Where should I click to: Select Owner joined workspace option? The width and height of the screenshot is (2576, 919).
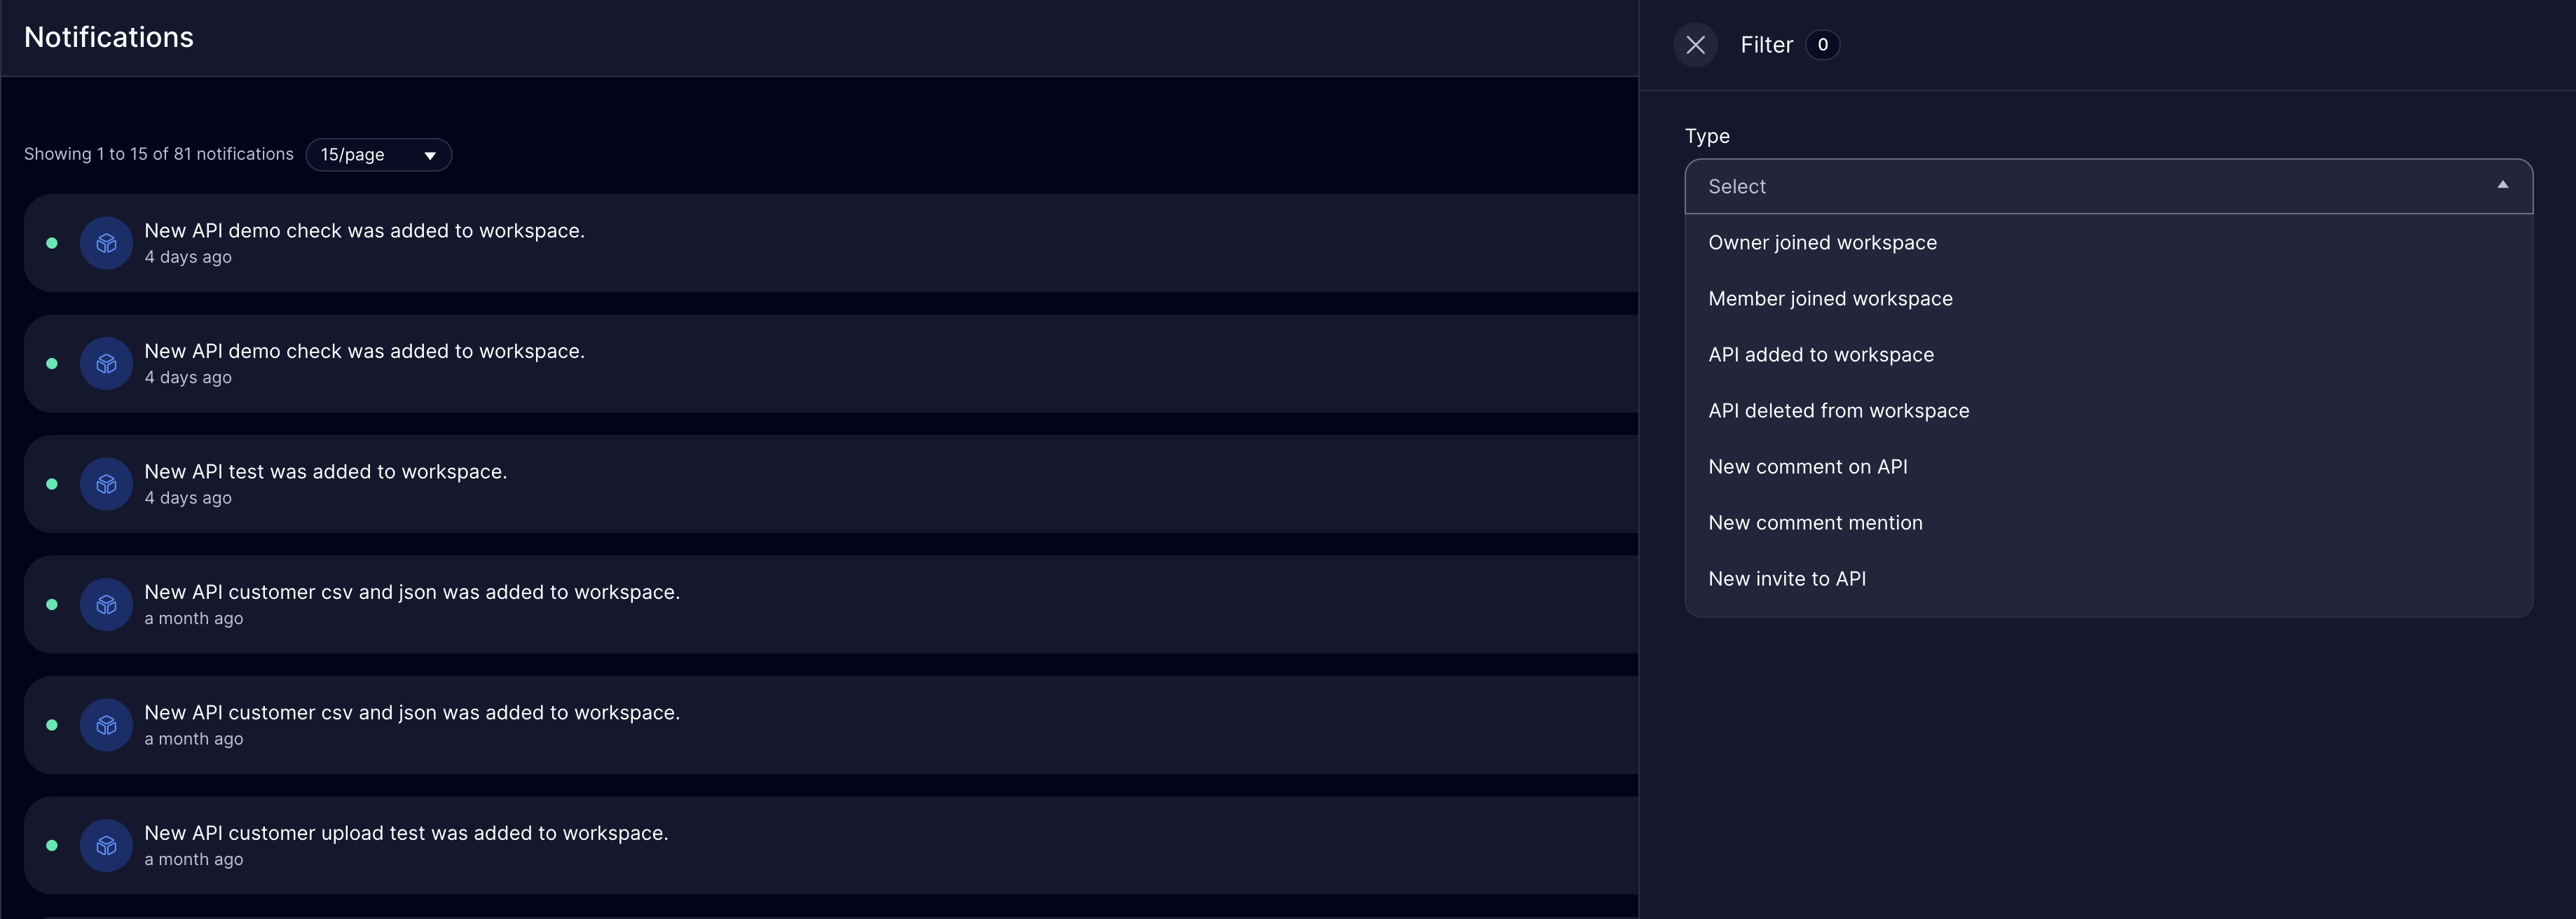coord(1822,243)
